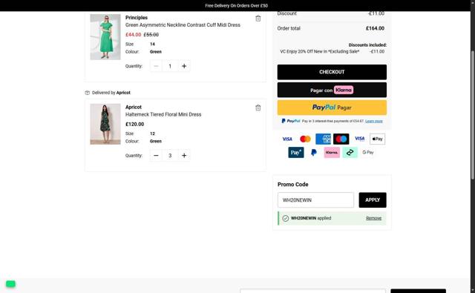The width and height of the screenshot is (475, 293).
Task: Click the green chat widget button
Action: click(x=10, y=284)
